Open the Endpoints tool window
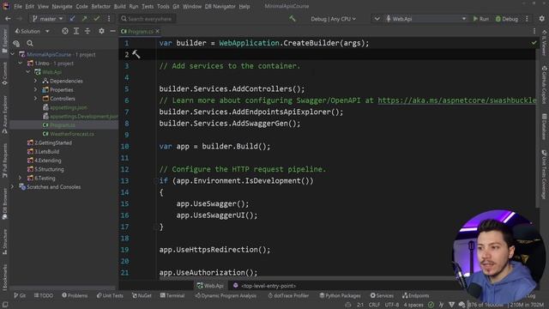Viewport: 549px width, 309px height. (x=415, y=295)
